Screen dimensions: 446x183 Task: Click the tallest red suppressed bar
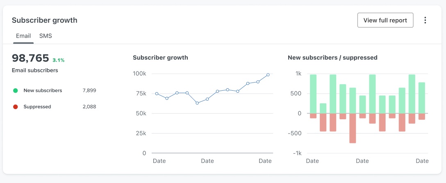(x=353, y=128)
